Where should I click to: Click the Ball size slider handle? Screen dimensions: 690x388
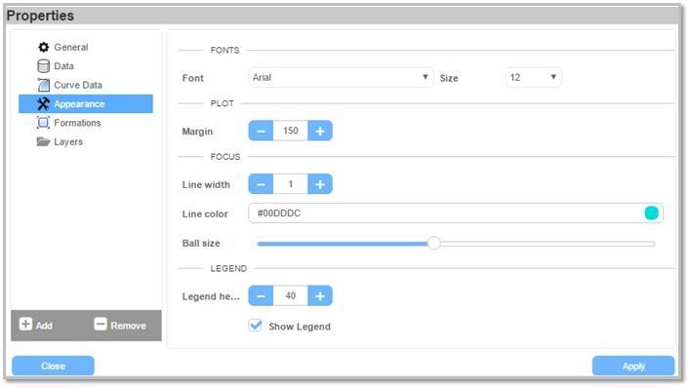[x=434, y=243]
